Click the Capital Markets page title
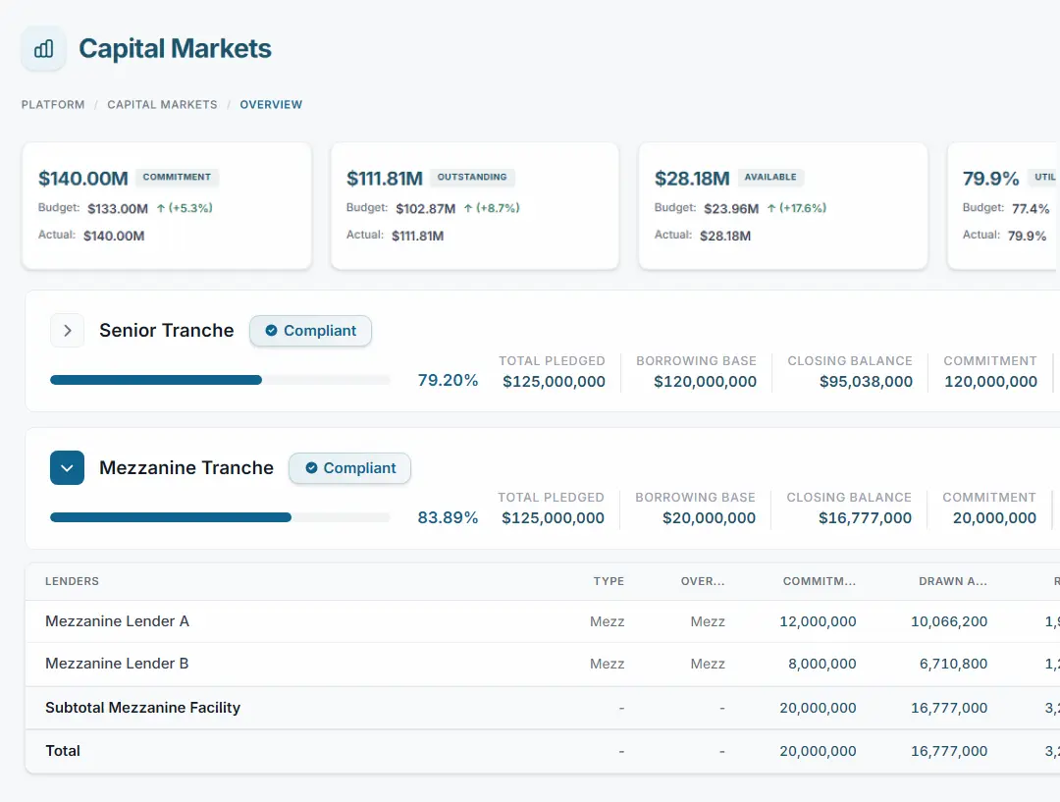The width and height of the screenshot is (1060, 802). [x=175, y=49]
